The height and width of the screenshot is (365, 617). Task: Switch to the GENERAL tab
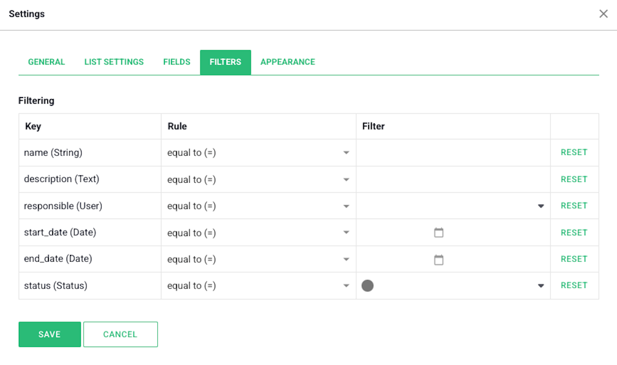point(46,62)
